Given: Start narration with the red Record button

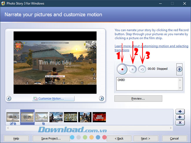Looking at the screenshot, I should [122, 69].
